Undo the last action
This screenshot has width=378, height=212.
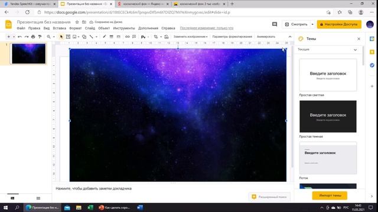click(19, 37)
